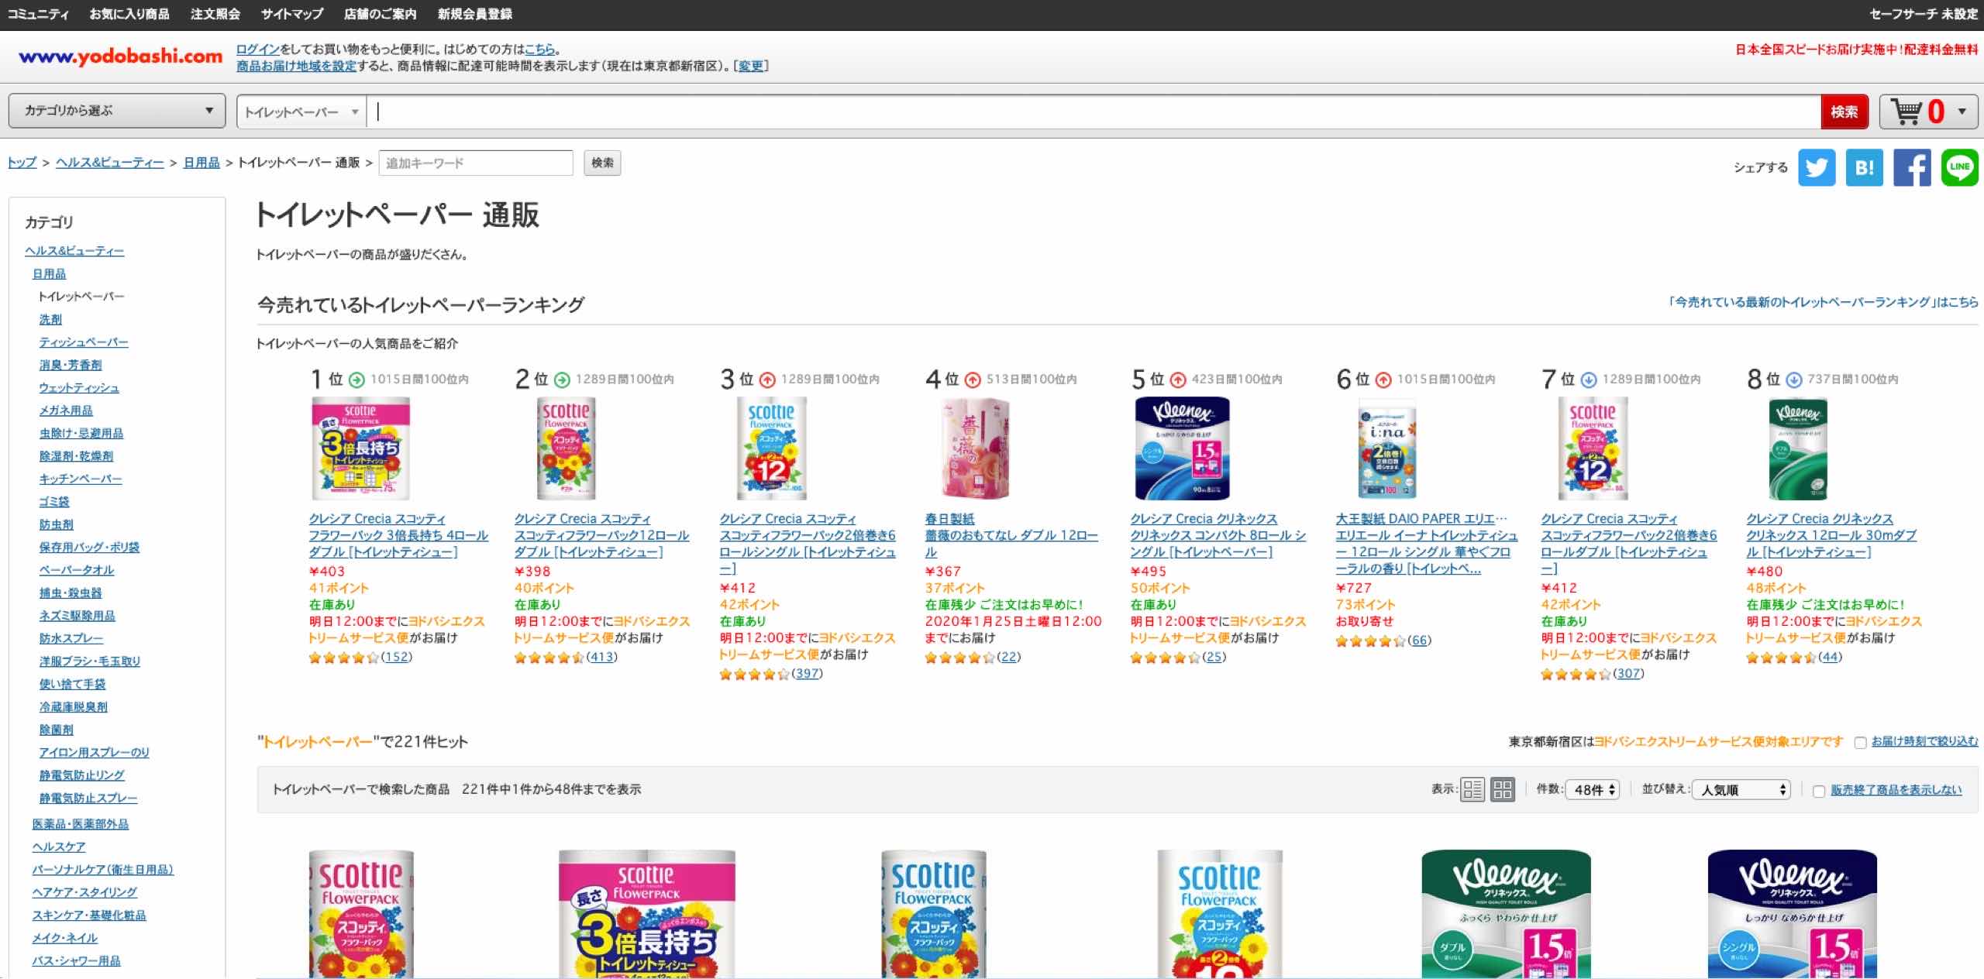This screenshot has width=1984, height=979.
Task: Open サイトマップ in top menu
Action: click(292, 14)
